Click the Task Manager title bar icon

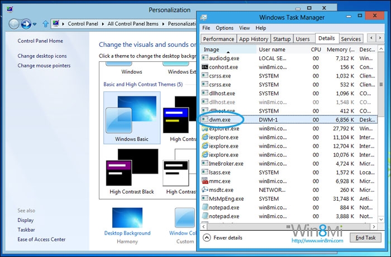coord(204,17)
